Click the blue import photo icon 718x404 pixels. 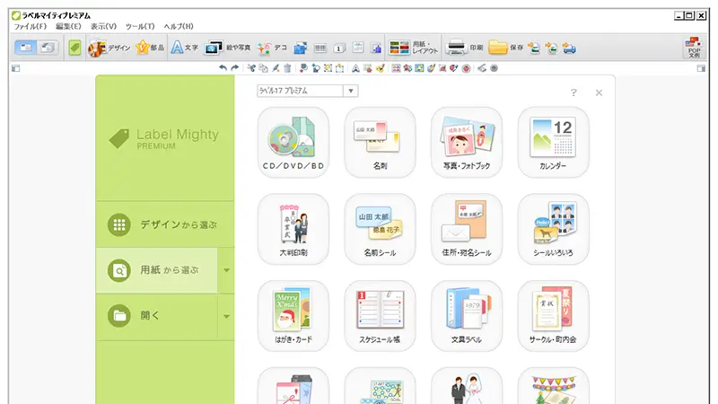pos(301,48)
